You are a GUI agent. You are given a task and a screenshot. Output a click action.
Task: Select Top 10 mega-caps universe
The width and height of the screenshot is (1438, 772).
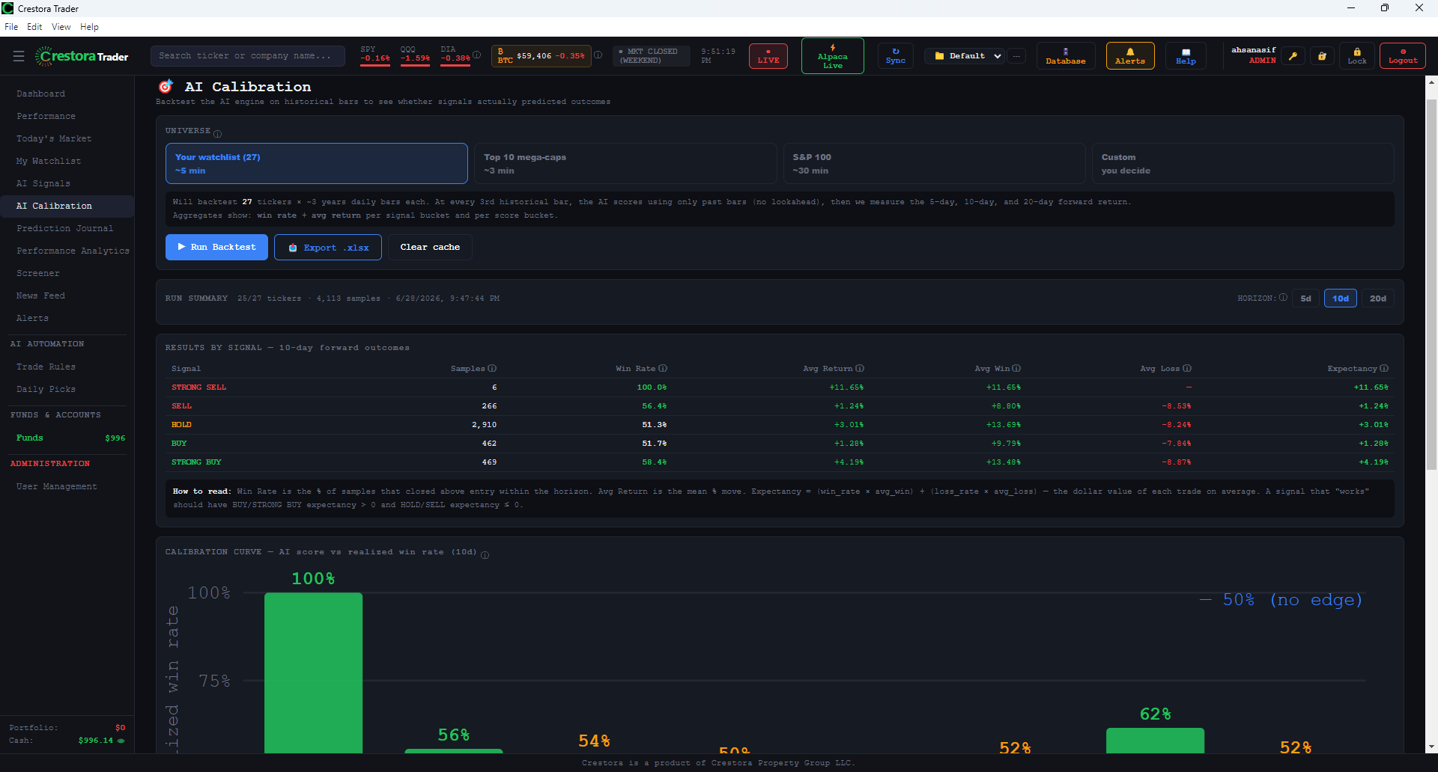[625, 163]
